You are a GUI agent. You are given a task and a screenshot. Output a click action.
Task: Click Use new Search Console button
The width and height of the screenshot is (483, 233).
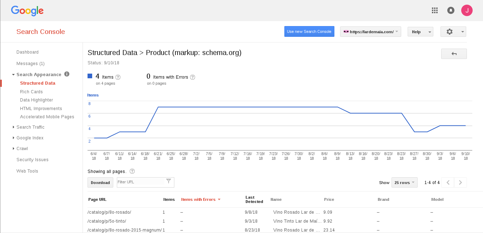tap(309, 31)
